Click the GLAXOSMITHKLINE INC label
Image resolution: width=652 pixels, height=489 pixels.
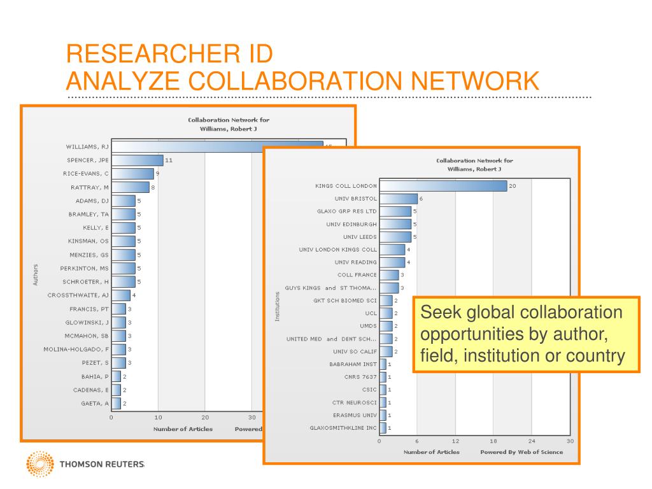pos(343,427)
